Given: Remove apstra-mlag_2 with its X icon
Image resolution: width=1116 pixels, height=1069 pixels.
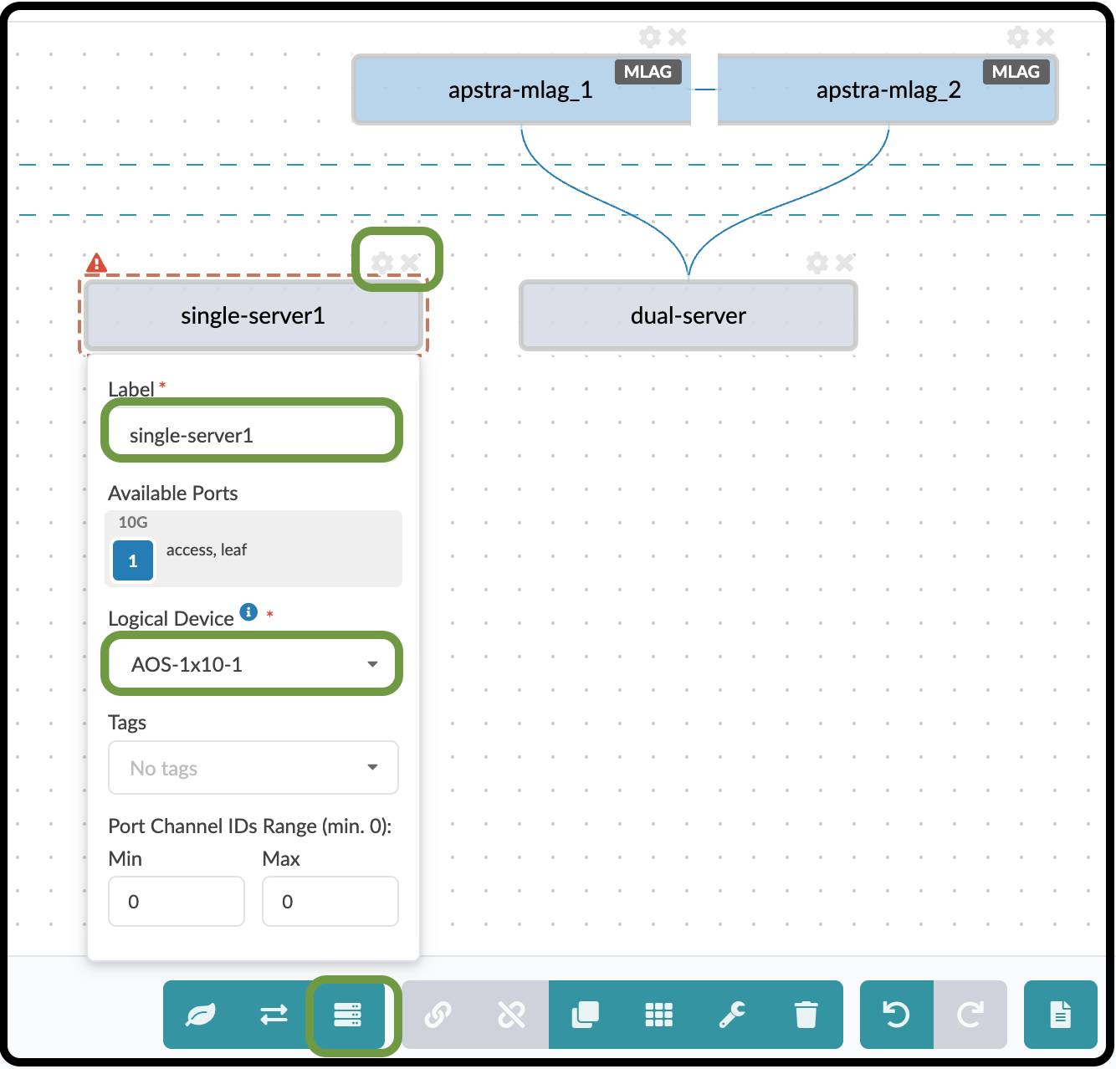Looking at the screenshot, I should pyautogui.click(x=1045, y=37).
